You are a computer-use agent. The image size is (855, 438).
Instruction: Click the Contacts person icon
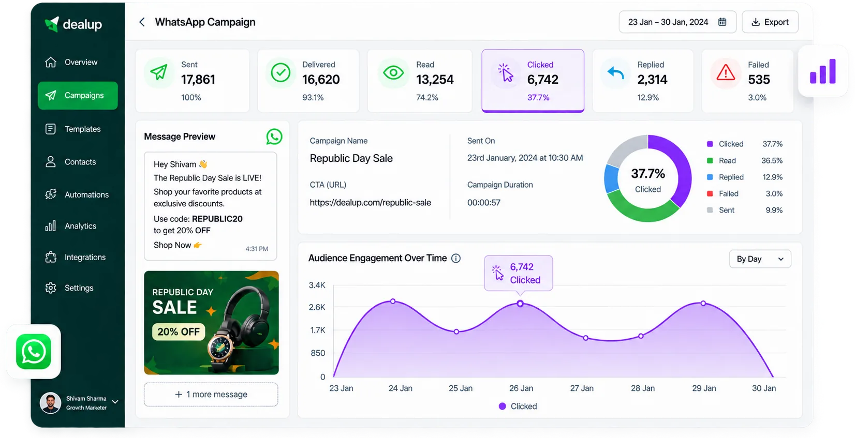51,162
